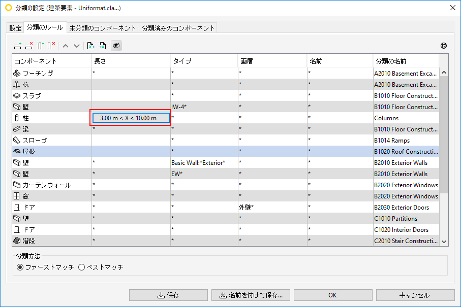The image size is (461, 307).
Task: Click the カーテンウォール curtain wall icon
Action: click(17, 185)
